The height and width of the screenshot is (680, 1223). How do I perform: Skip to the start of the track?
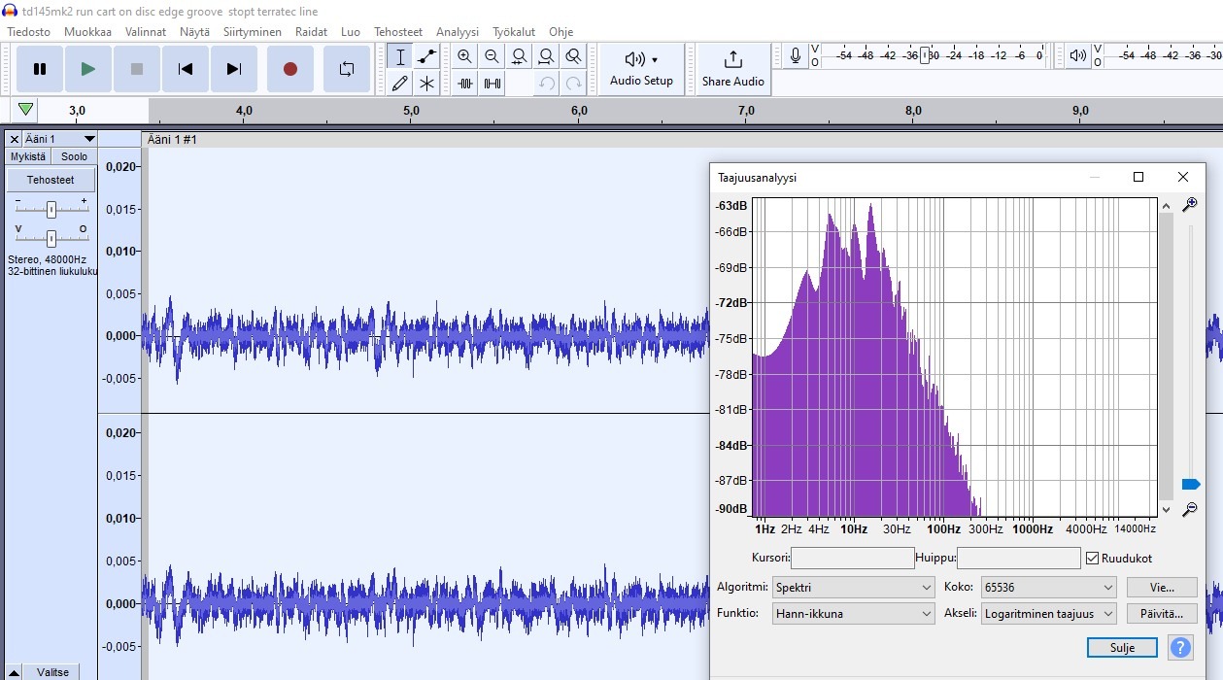coord(186,69)
